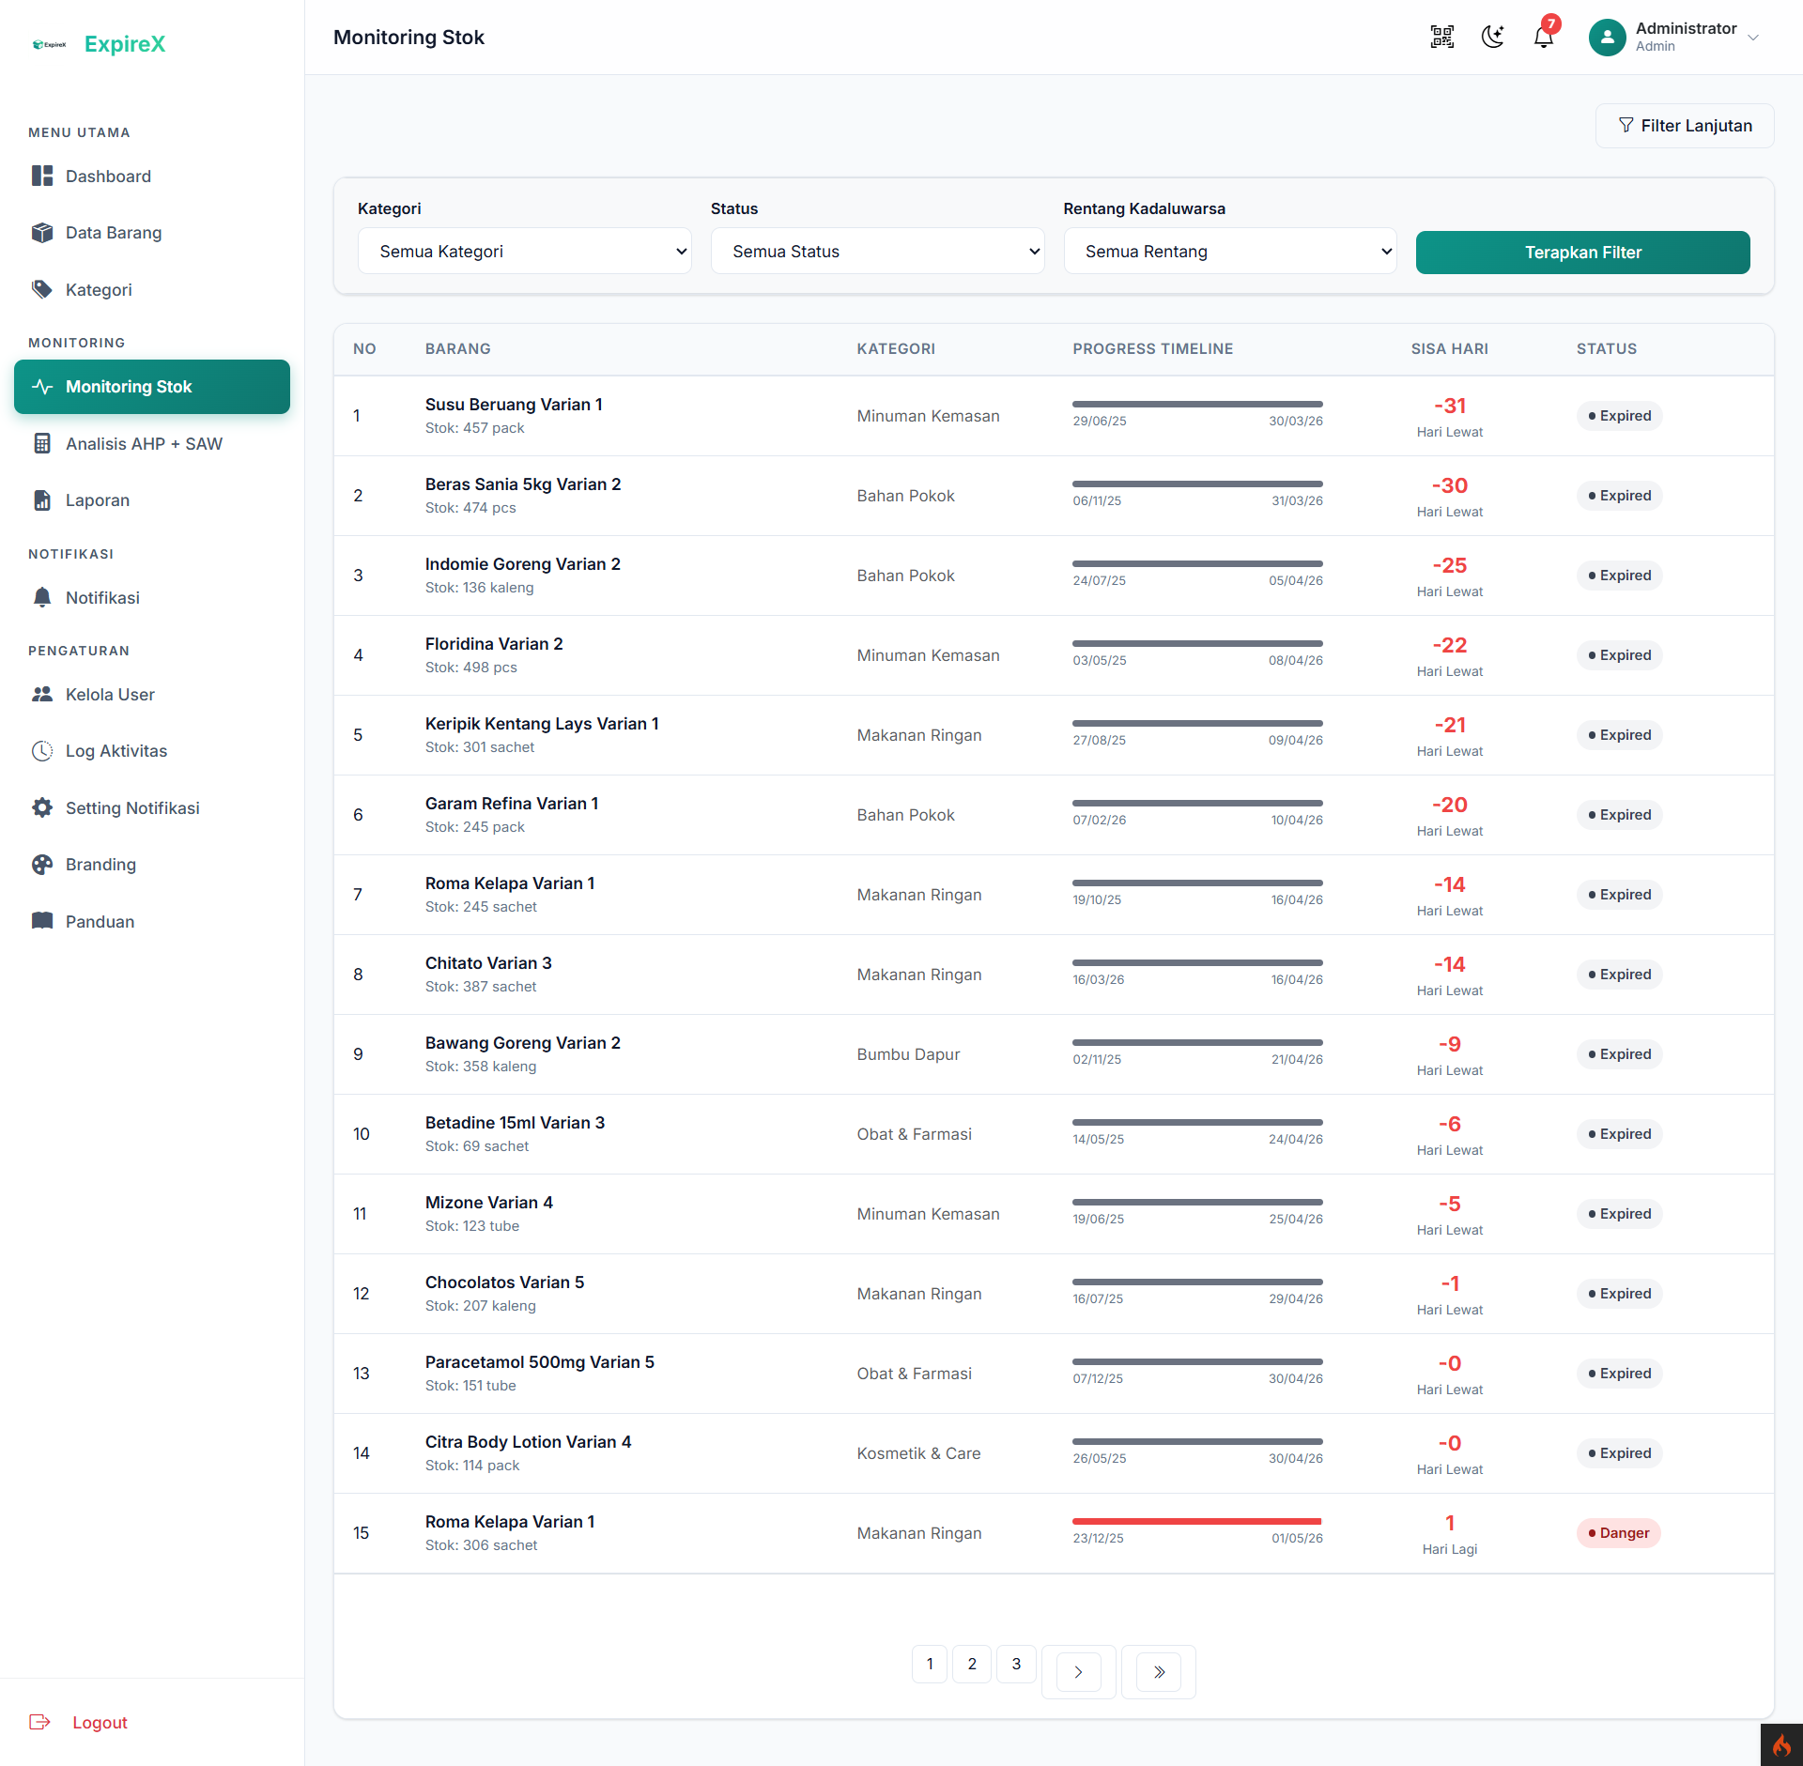Image resolution: width=1803 pixels, height=1766 pixels.
Task: Go to Data Barang page
Action: 152,233
